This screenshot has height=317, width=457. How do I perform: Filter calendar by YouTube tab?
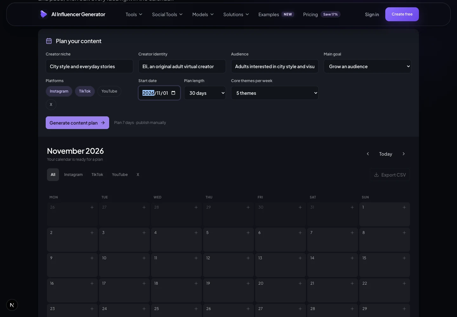click(120, 175)
